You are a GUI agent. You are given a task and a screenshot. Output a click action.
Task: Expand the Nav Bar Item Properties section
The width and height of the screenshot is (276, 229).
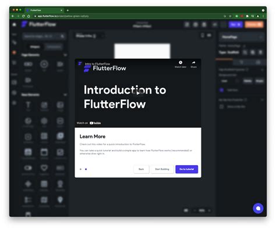(x=262, y=100)
